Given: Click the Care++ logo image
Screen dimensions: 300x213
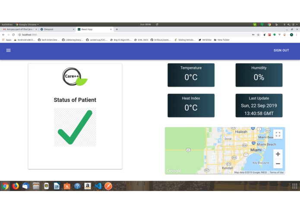Looking at the screenshot, I should click(75, 77).
